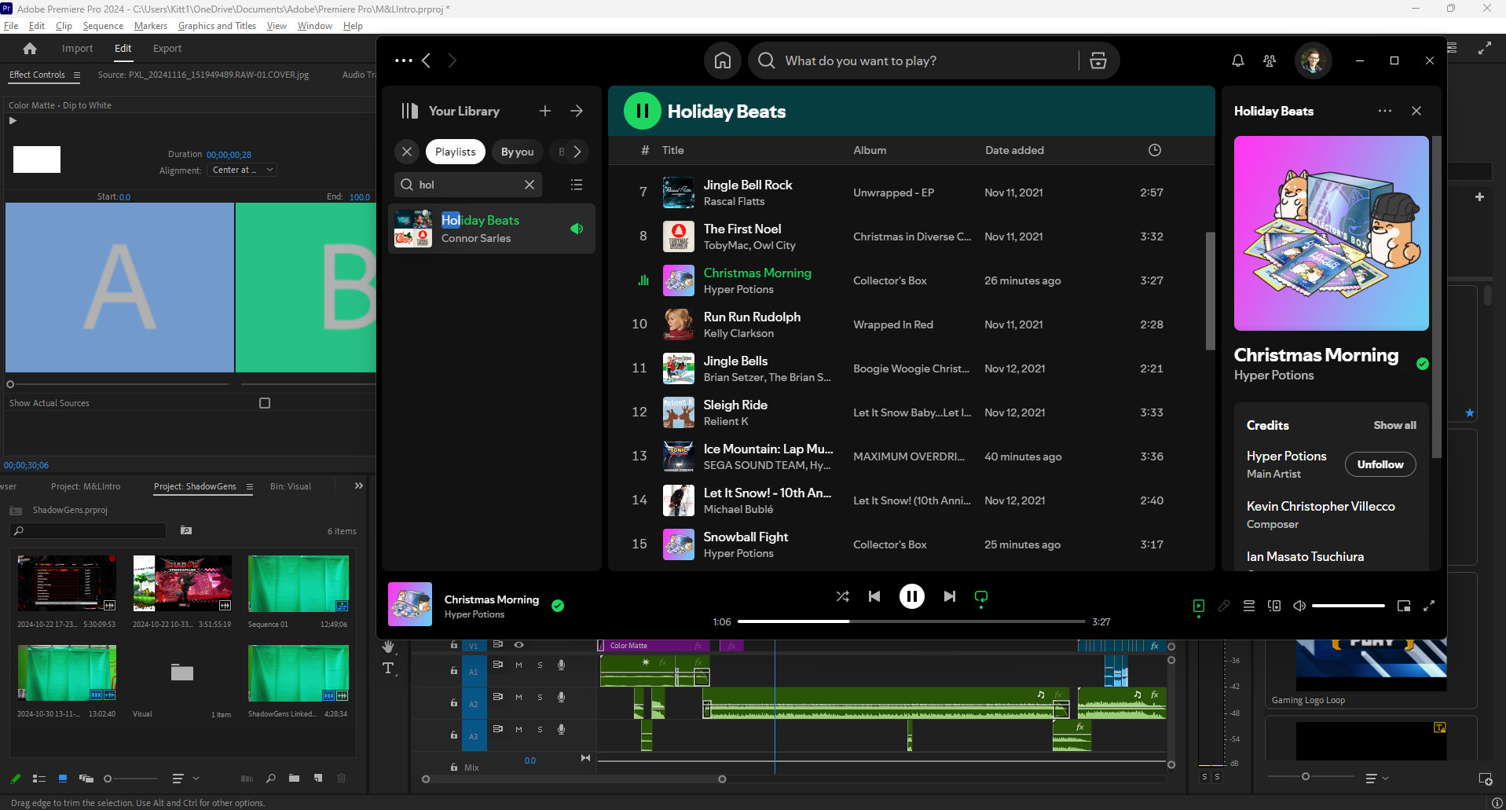Open Connect to a device icon
The width and height of the screenshot is (1506, 810).
1274,606
